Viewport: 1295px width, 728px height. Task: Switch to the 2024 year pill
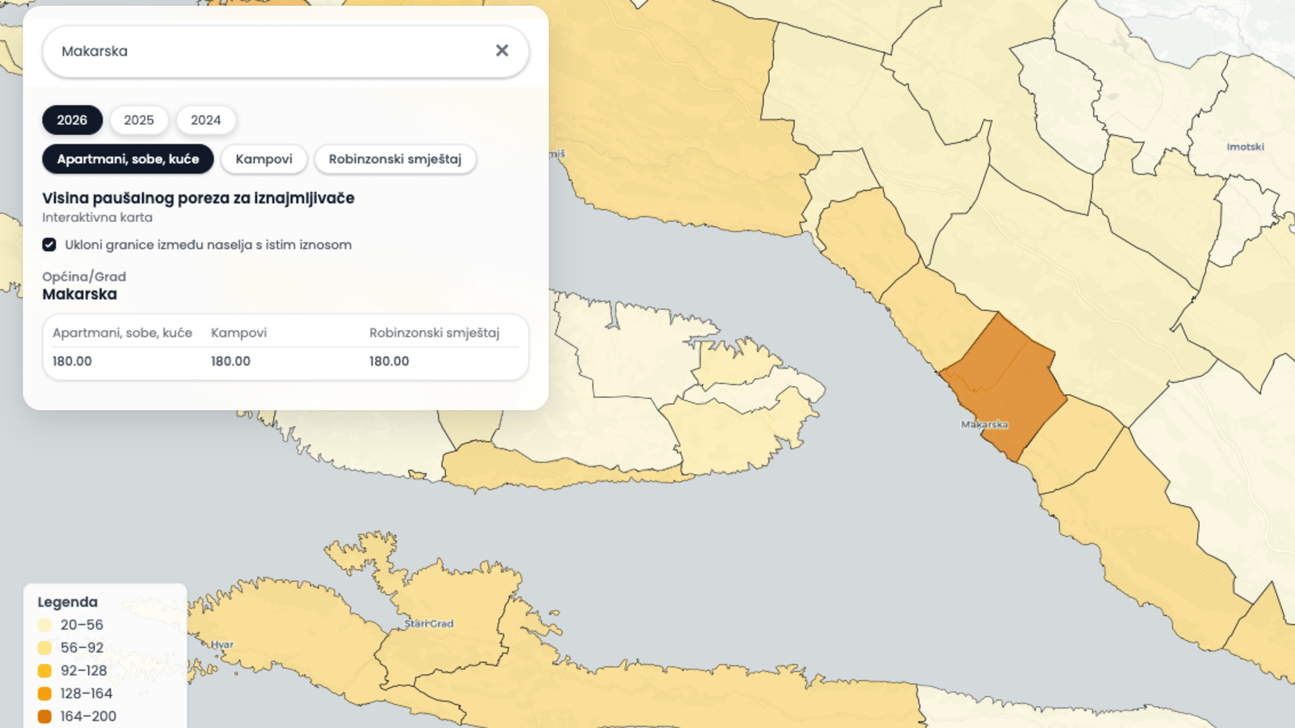click(x=206, y=120)
